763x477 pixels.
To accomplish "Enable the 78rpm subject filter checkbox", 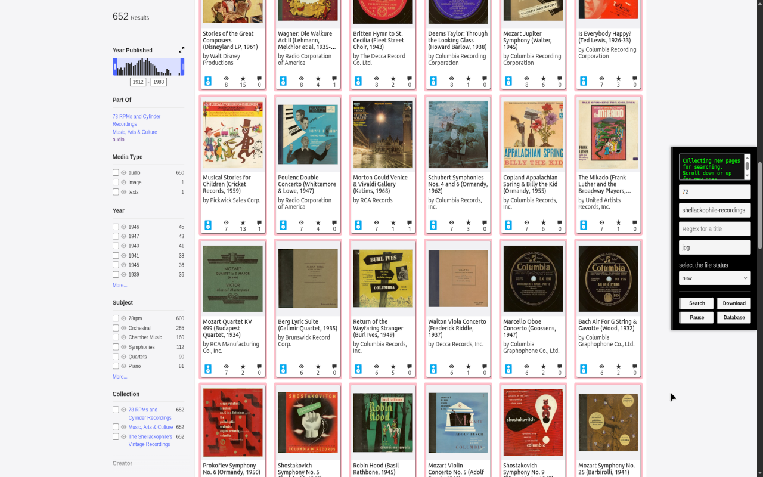I will tap(116, 318).
